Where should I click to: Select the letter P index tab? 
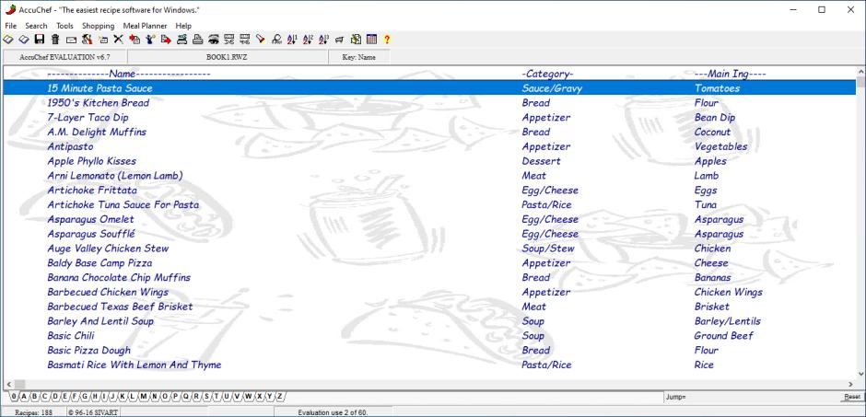tap(175, 396)
